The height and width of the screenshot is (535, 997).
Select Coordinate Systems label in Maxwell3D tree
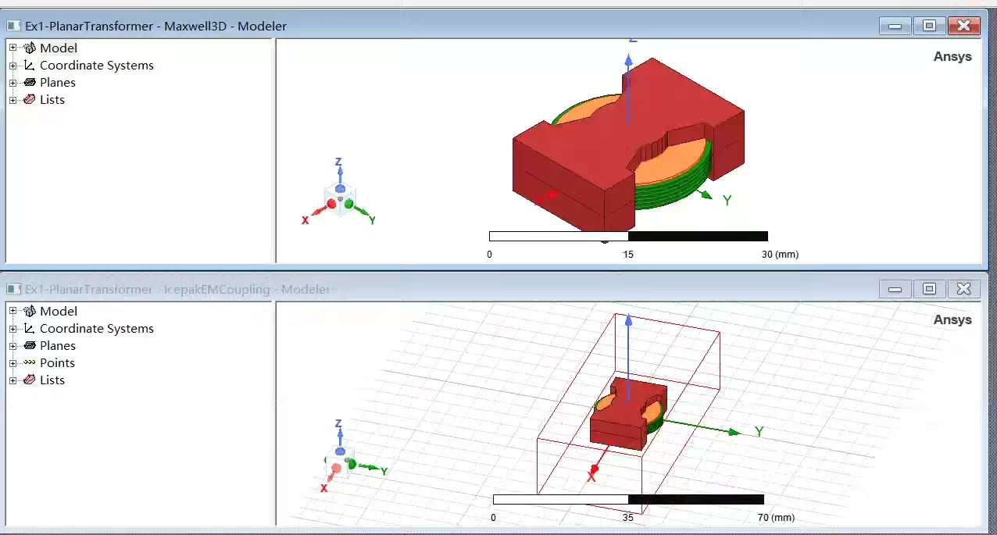[x=97, y=66]
